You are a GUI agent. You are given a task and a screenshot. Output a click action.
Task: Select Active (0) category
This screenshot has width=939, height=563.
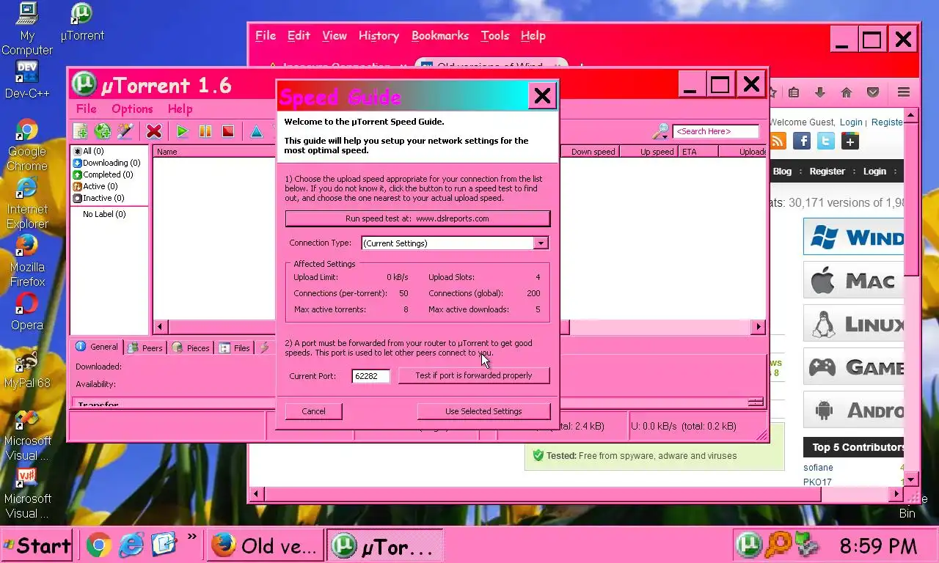95,186
